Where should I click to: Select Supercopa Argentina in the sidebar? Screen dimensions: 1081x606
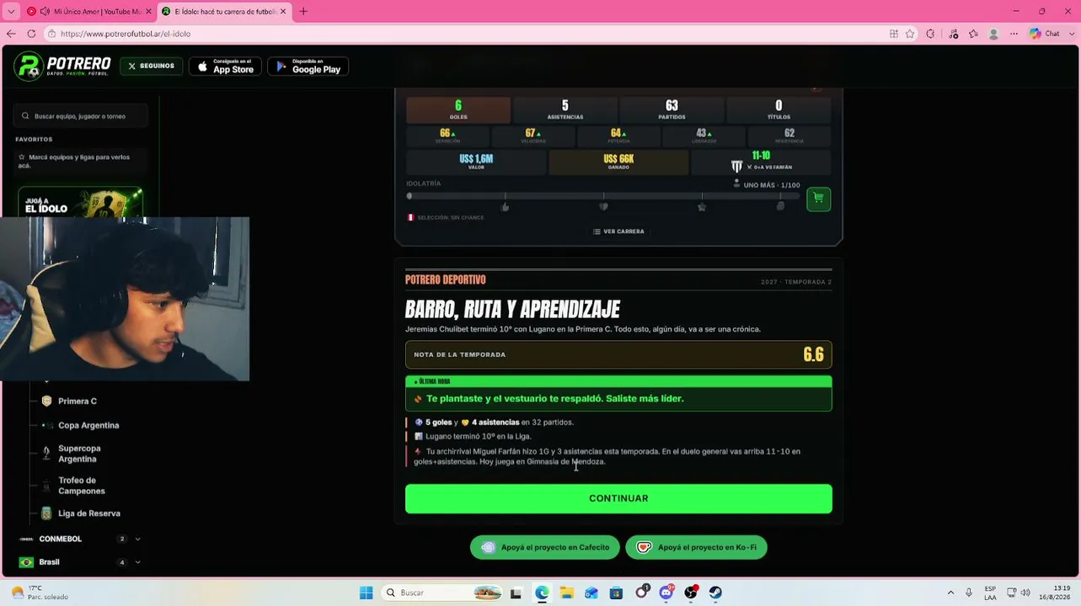click(79, 454)
